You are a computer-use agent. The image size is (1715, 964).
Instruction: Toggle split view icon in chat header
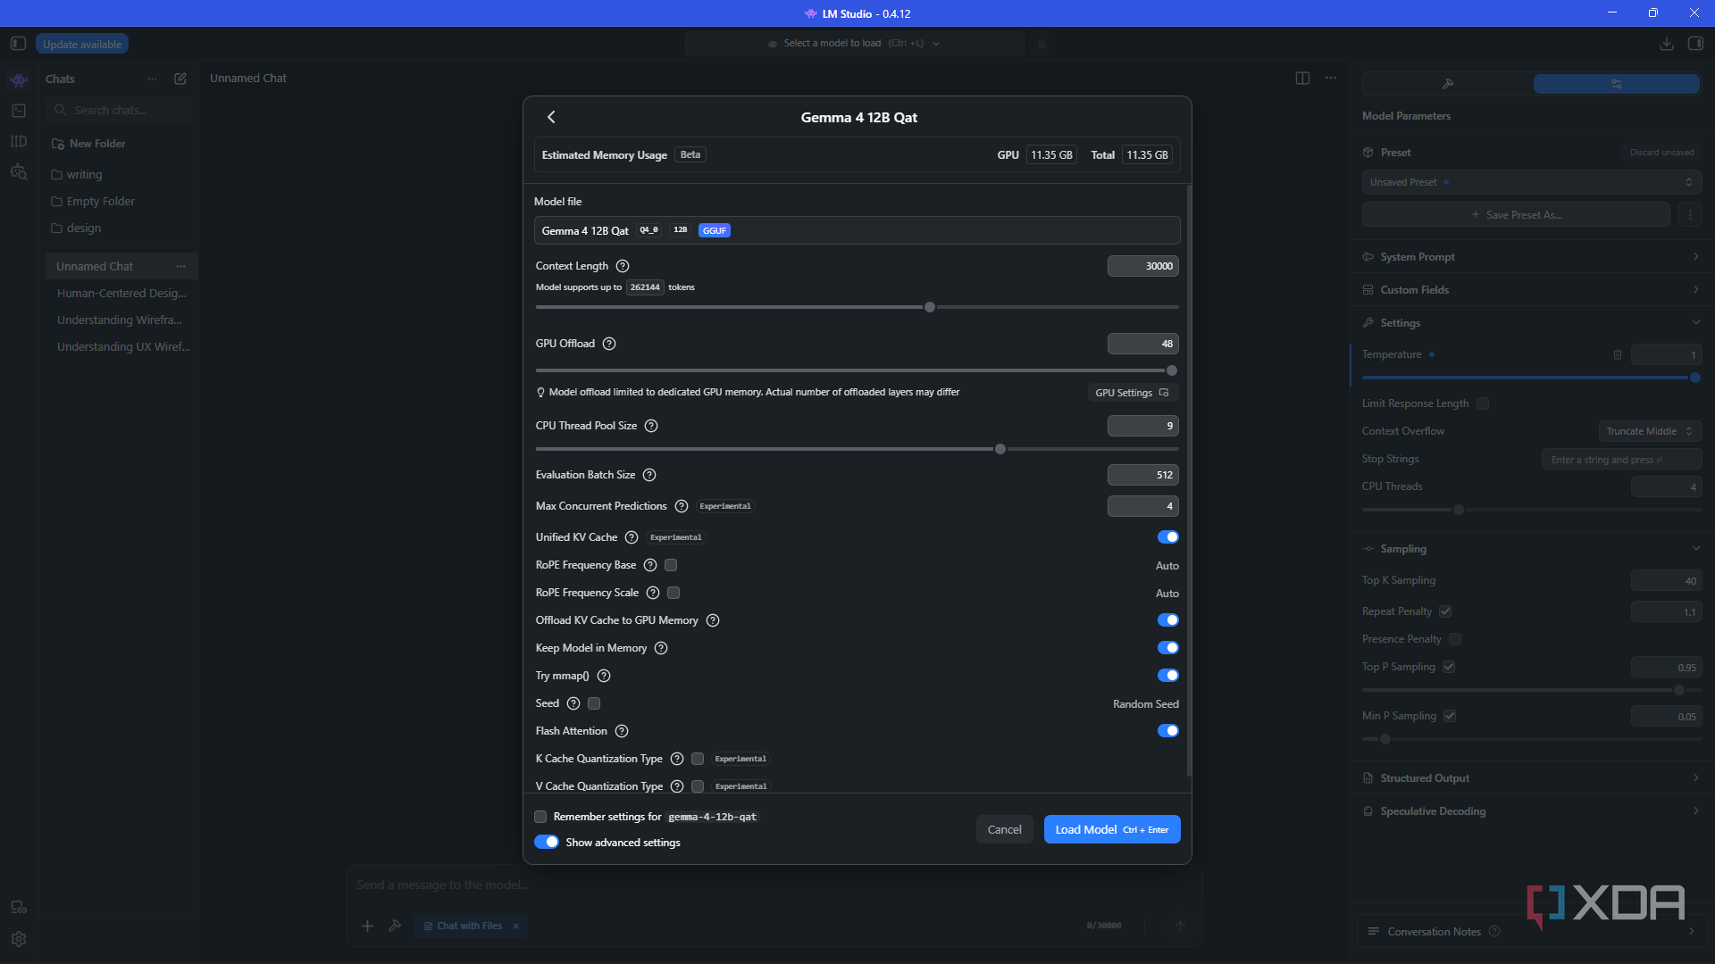1302,78
